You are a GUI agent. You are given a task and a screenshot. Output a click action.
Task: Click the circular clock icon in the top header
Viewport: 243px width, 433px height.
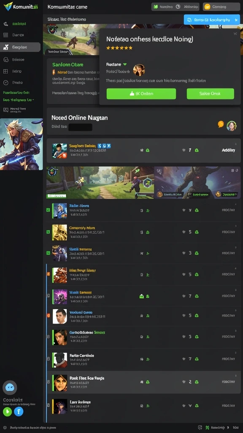(178, 7)
